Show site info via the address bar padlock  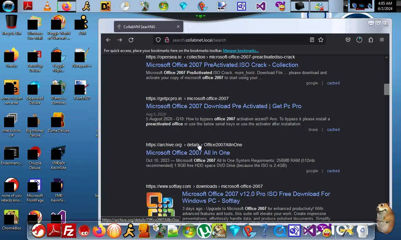(167, 40)
